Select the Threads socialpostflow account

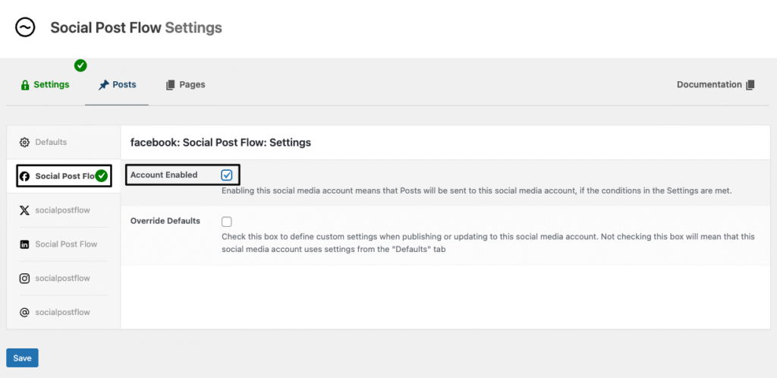(64, 313)
